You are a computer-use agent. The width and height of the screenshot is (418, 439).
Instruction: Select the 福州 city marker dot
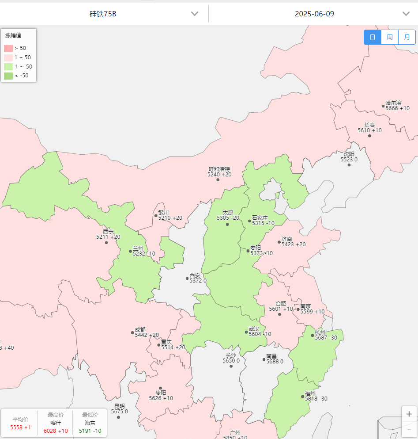click(x=302, y=397)
